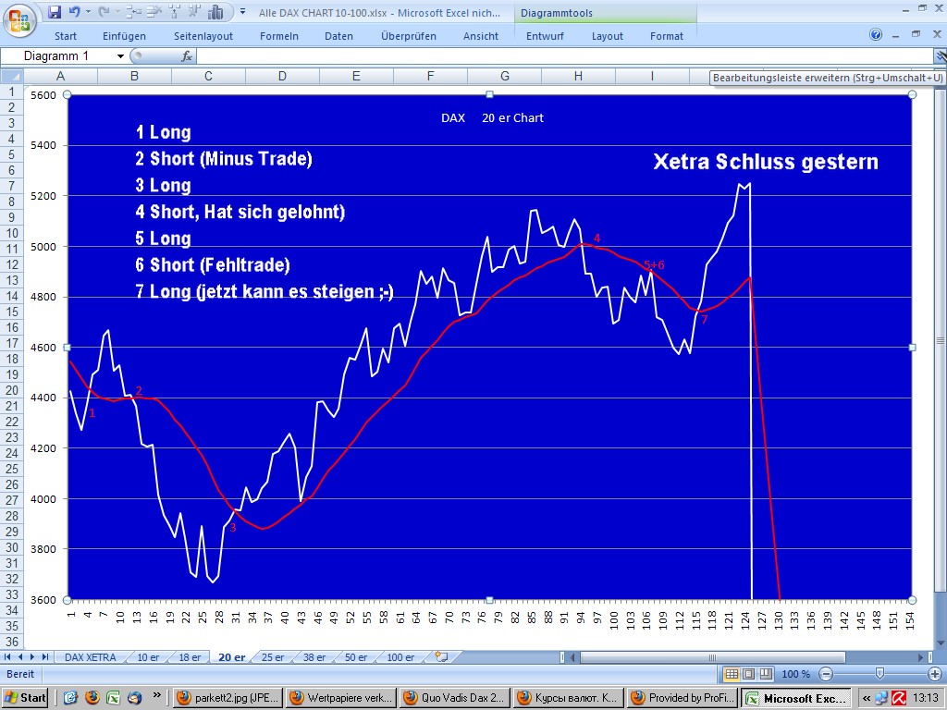Launch Excel from the quick launch bar
This screenshot has width=947, height=710.
click(113, 697)
